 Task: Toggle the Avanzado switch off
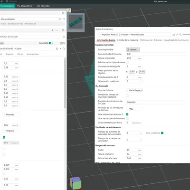click(51, 43)
